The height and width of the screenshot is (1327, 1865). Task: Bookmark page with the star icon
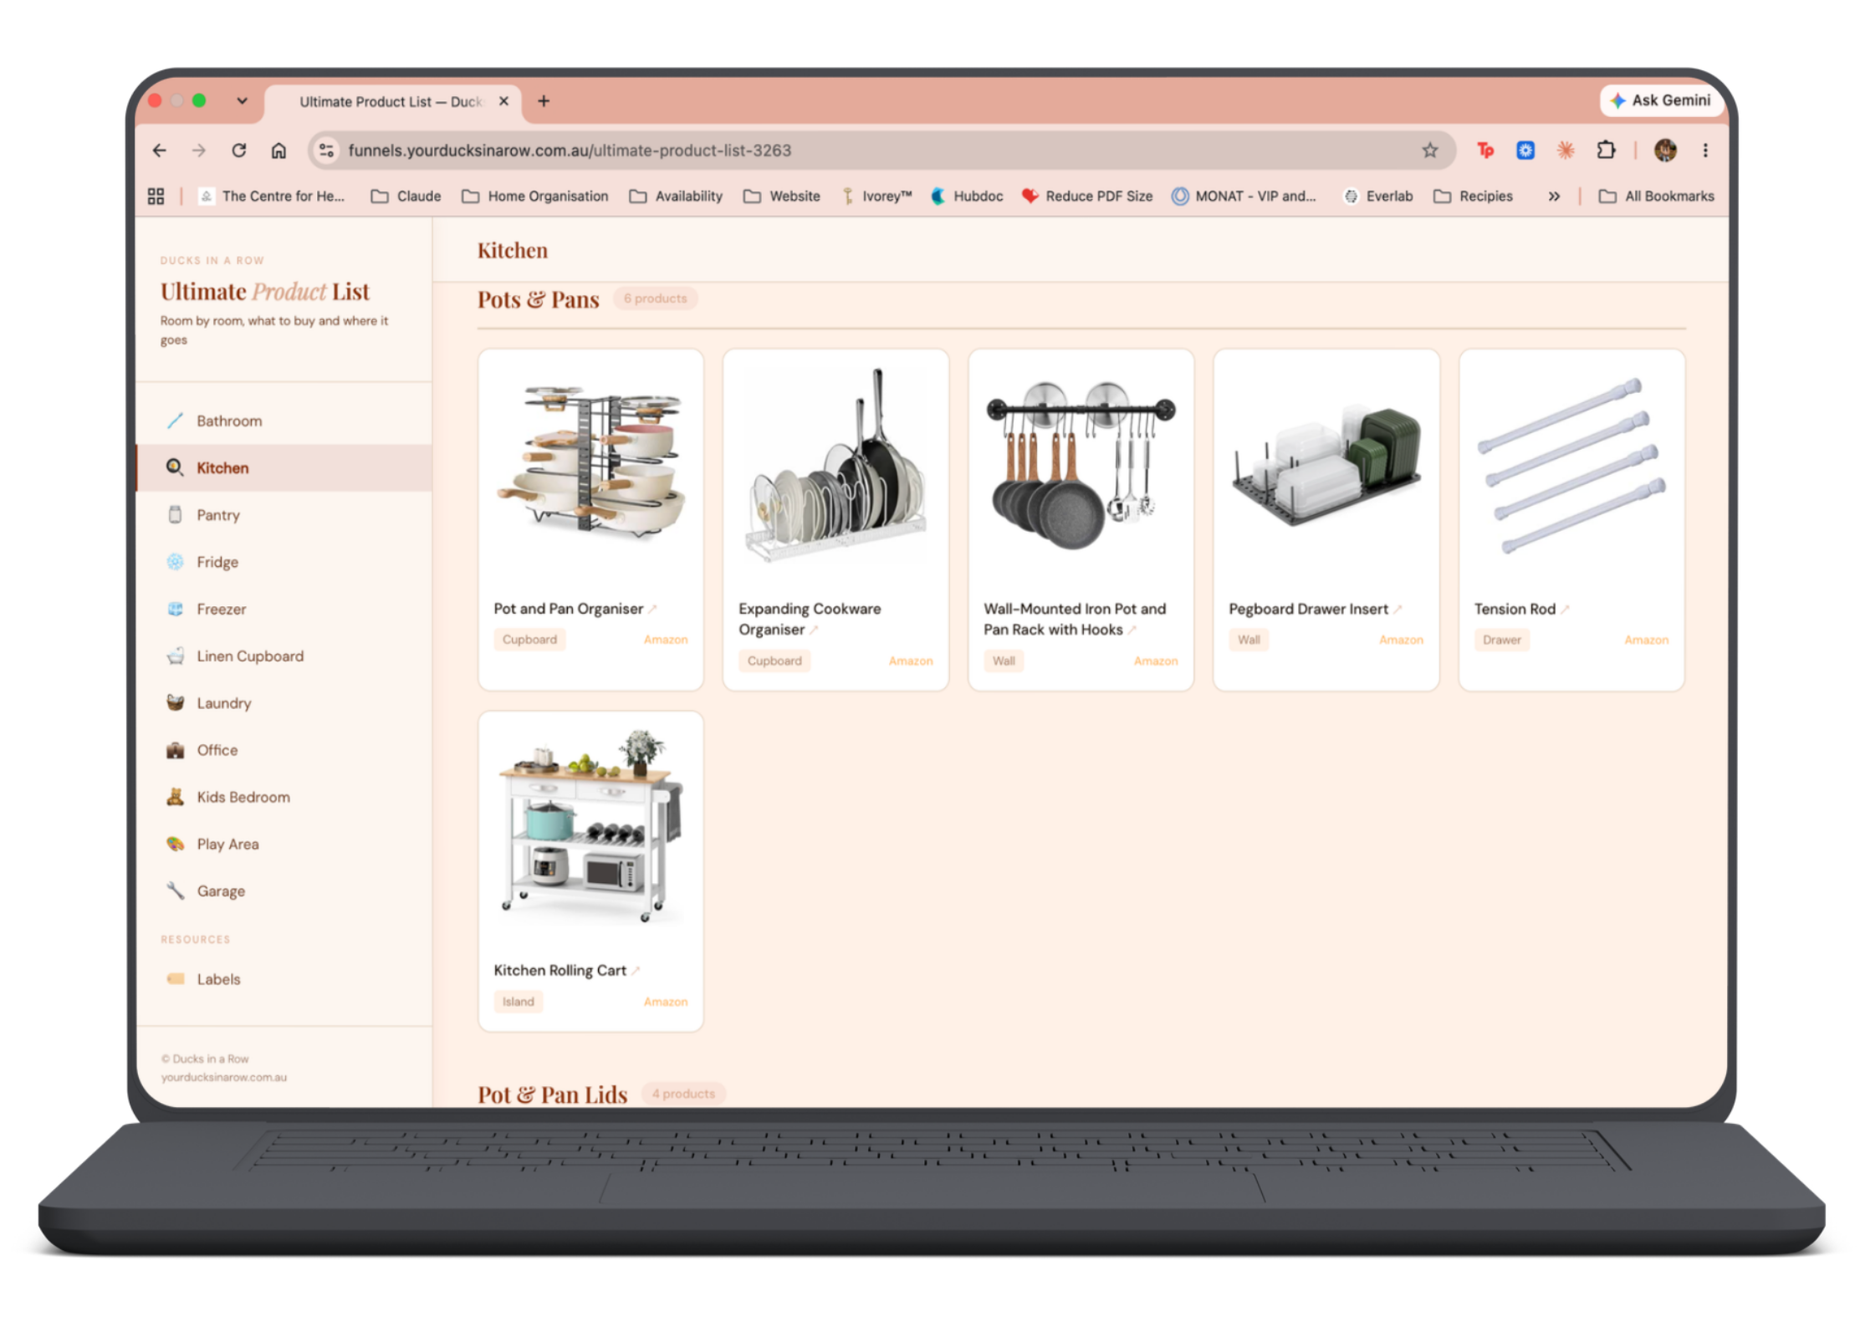tap(1430, 151)
